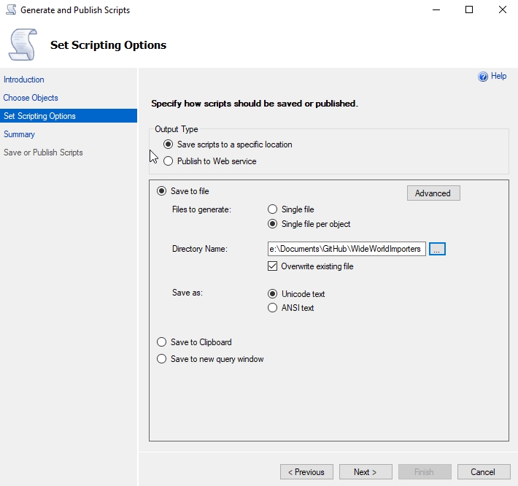Pick the 'Single file' option
The height and width of the screenshot is (486, 518).
tap(273, 209)
